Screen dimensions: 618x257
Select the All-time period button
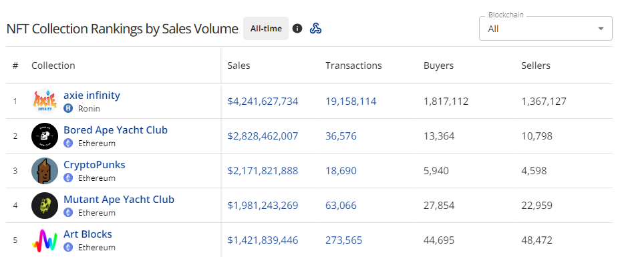(266, 28)
